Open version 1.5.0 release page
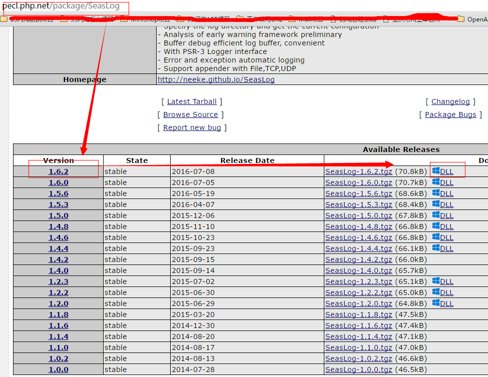Screen dimensions: 488x377 click(59, 215)
